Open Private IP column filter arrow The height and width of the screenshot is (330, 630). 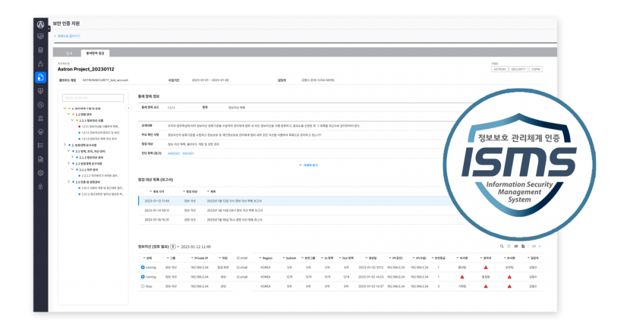click(192, 258)
